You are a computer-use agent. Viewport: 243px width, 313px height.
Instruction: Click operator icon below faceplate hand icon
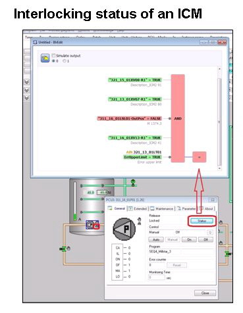[x=139, y=224]
